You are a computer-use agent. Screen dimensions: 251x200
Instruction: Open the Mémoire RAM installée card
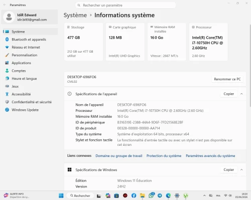167,42
